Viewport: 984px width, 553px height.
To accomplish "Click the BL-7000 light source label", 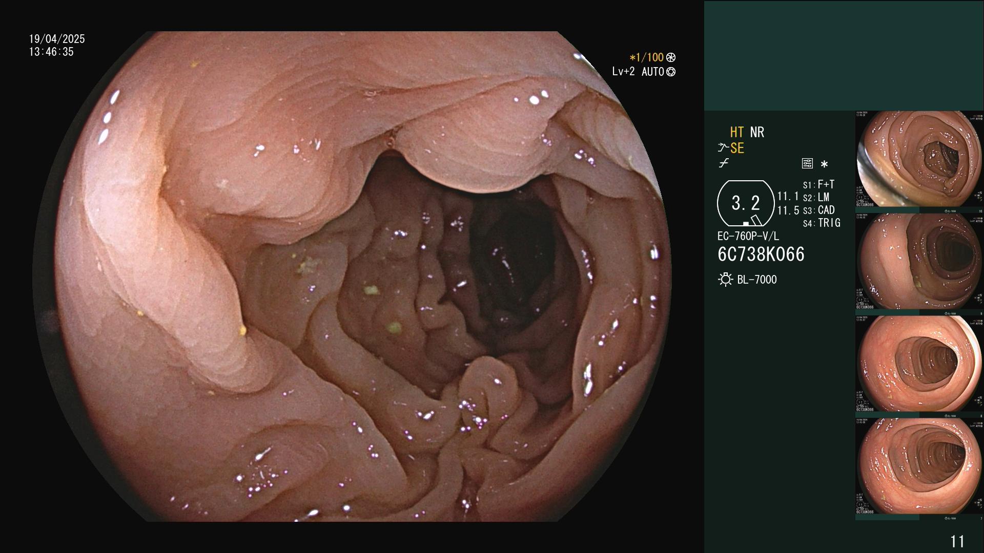I will [757, 280].
